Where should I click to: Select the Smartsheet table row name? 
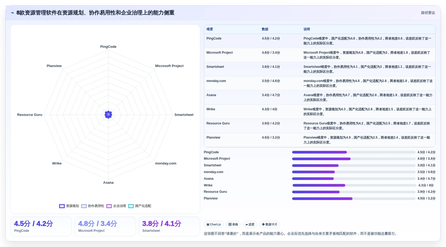pyautogui.click(x=215, y=67)
